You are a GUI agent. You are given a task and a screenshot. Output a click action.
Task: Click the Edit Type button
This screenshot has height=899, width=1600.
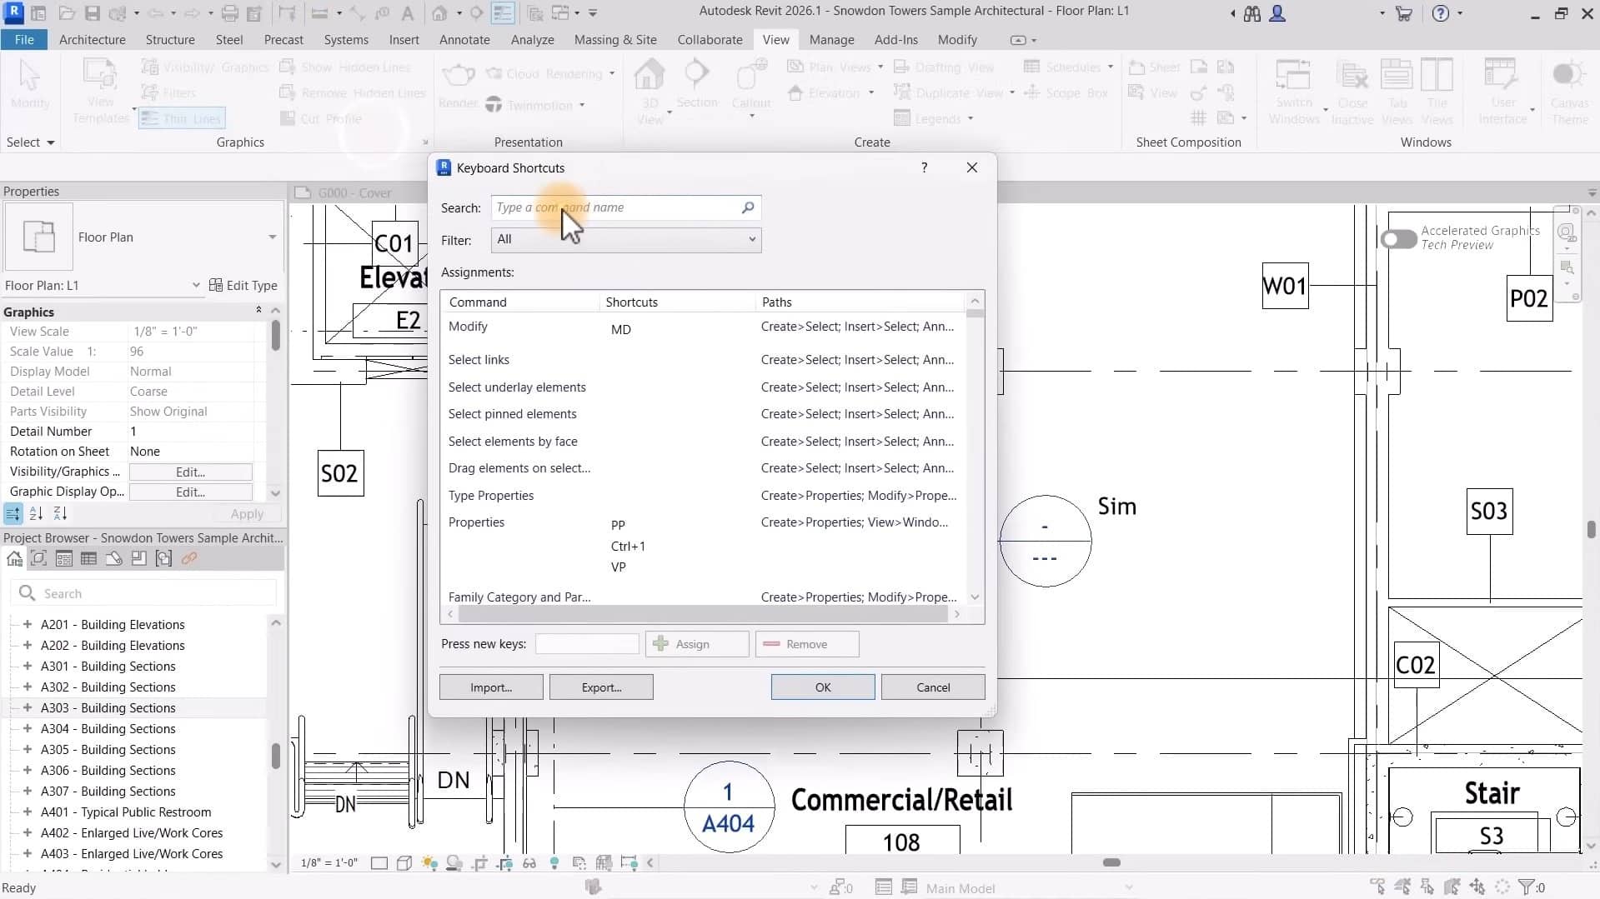click(243, 285)
